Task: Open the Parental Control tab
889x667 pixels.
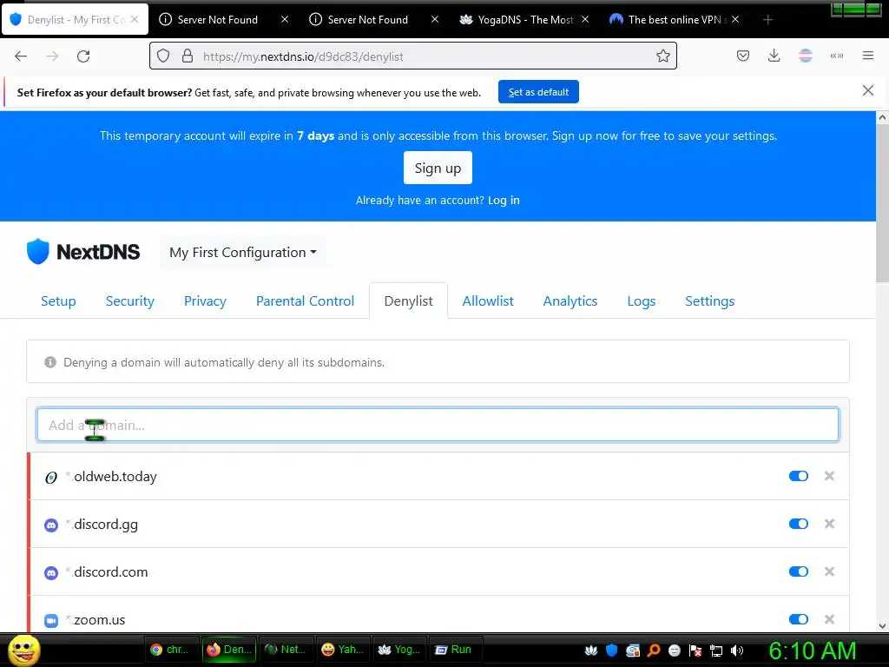Action: [x=305, y=301]
